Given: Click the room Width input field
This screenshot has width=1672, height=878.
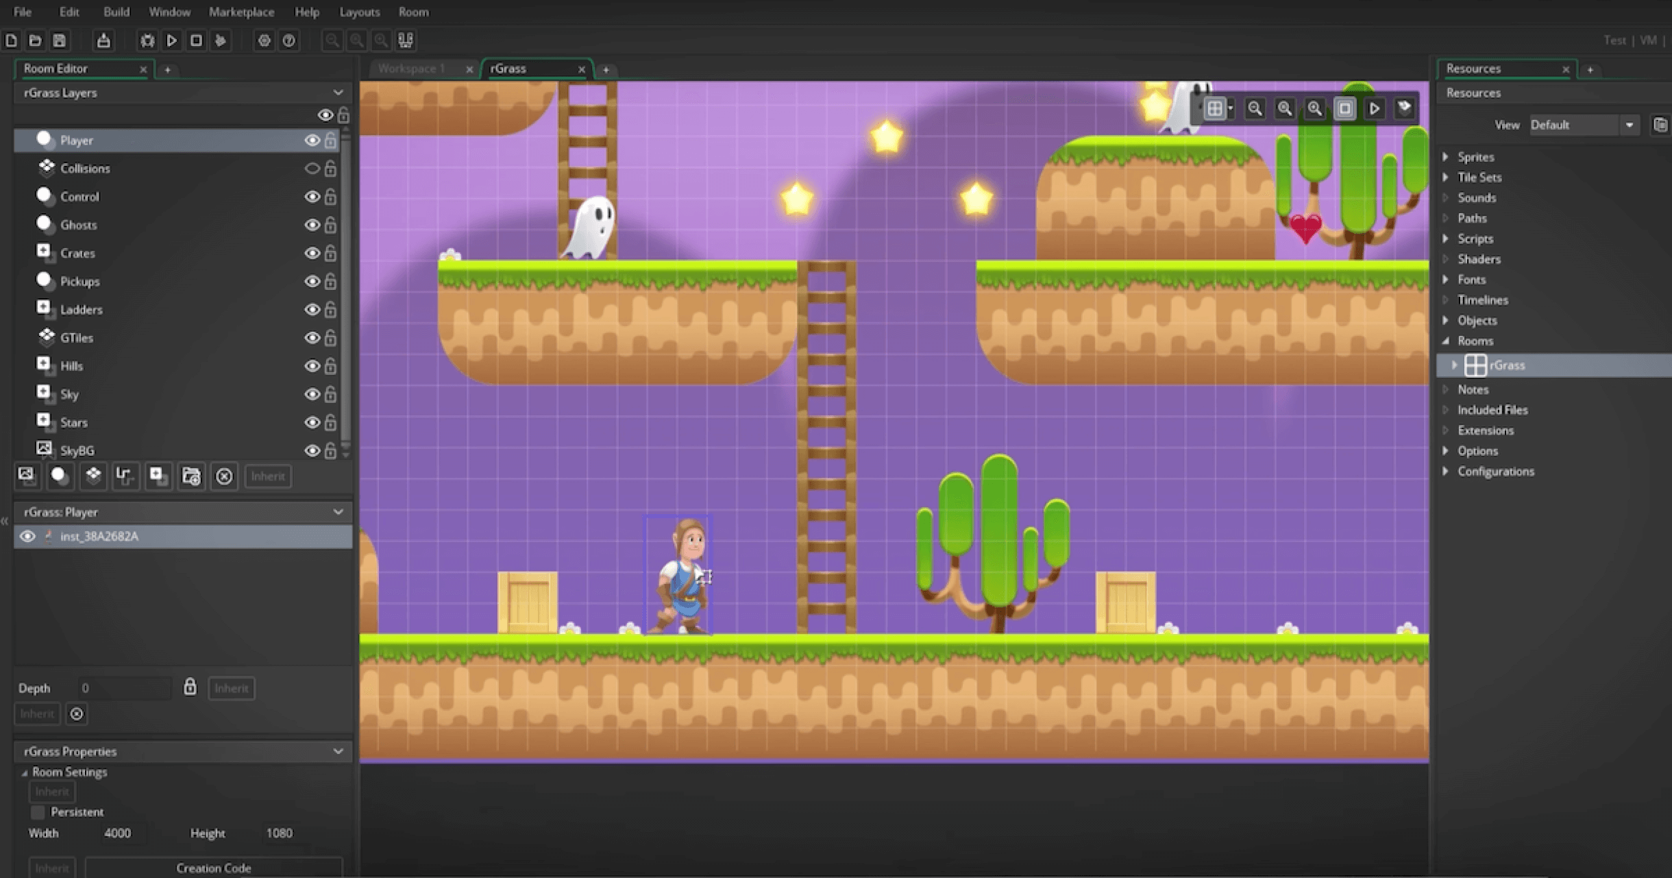Looking at the screenshot, I should 123,833.
